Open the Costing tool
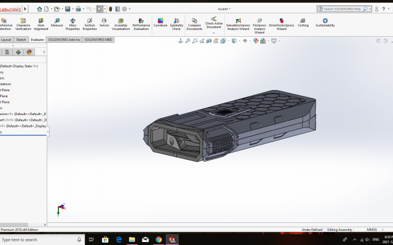The image size is (393, 245). (x=303, y=23)
